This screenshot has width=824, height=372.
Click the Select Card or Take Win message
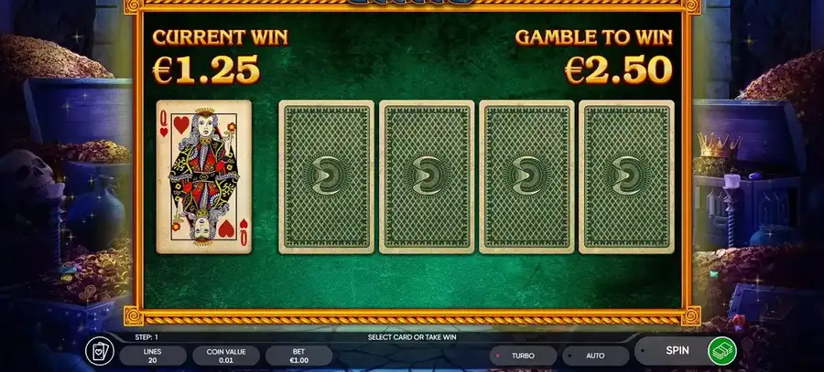[412, 337]
